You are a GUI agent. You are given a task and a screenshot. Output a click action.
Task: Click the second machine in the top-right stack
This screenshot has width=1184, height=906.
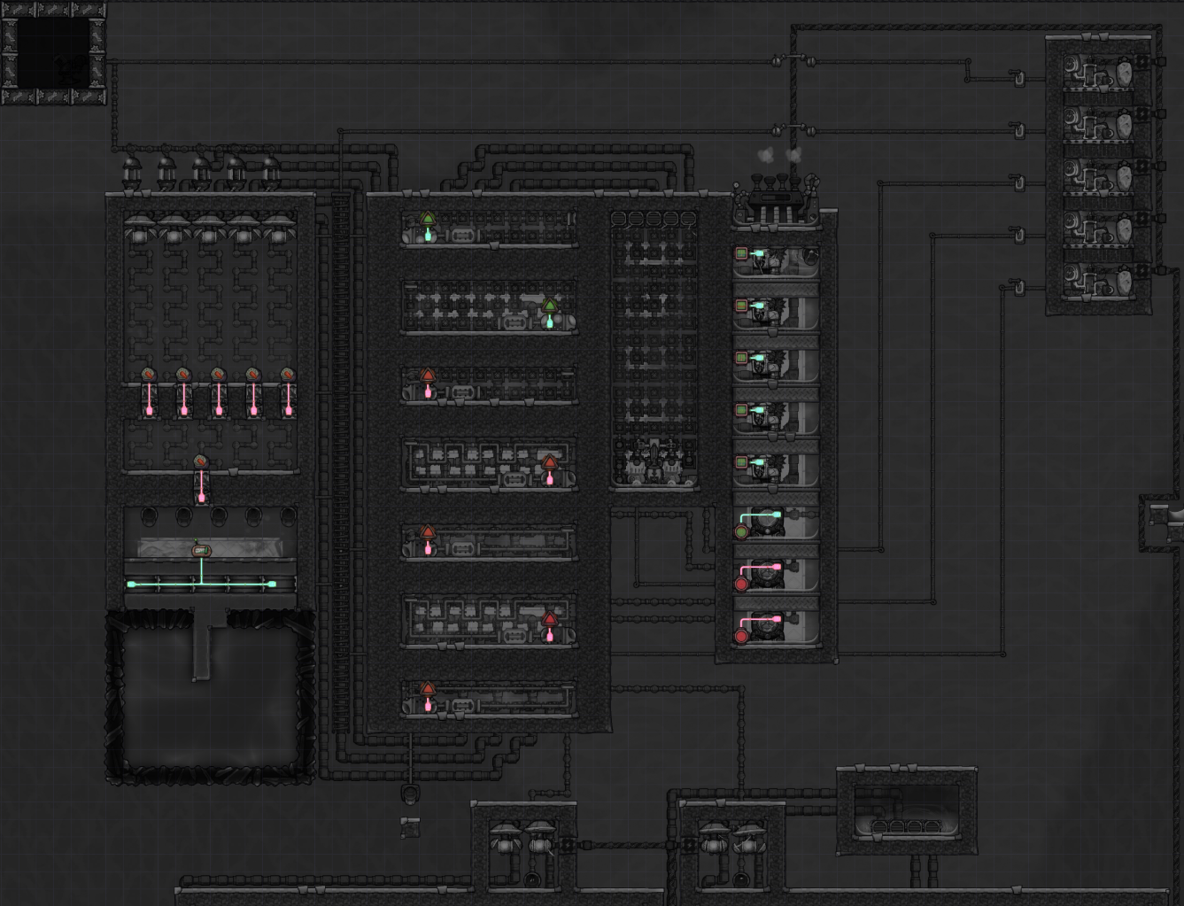[x=1100, y=123]
